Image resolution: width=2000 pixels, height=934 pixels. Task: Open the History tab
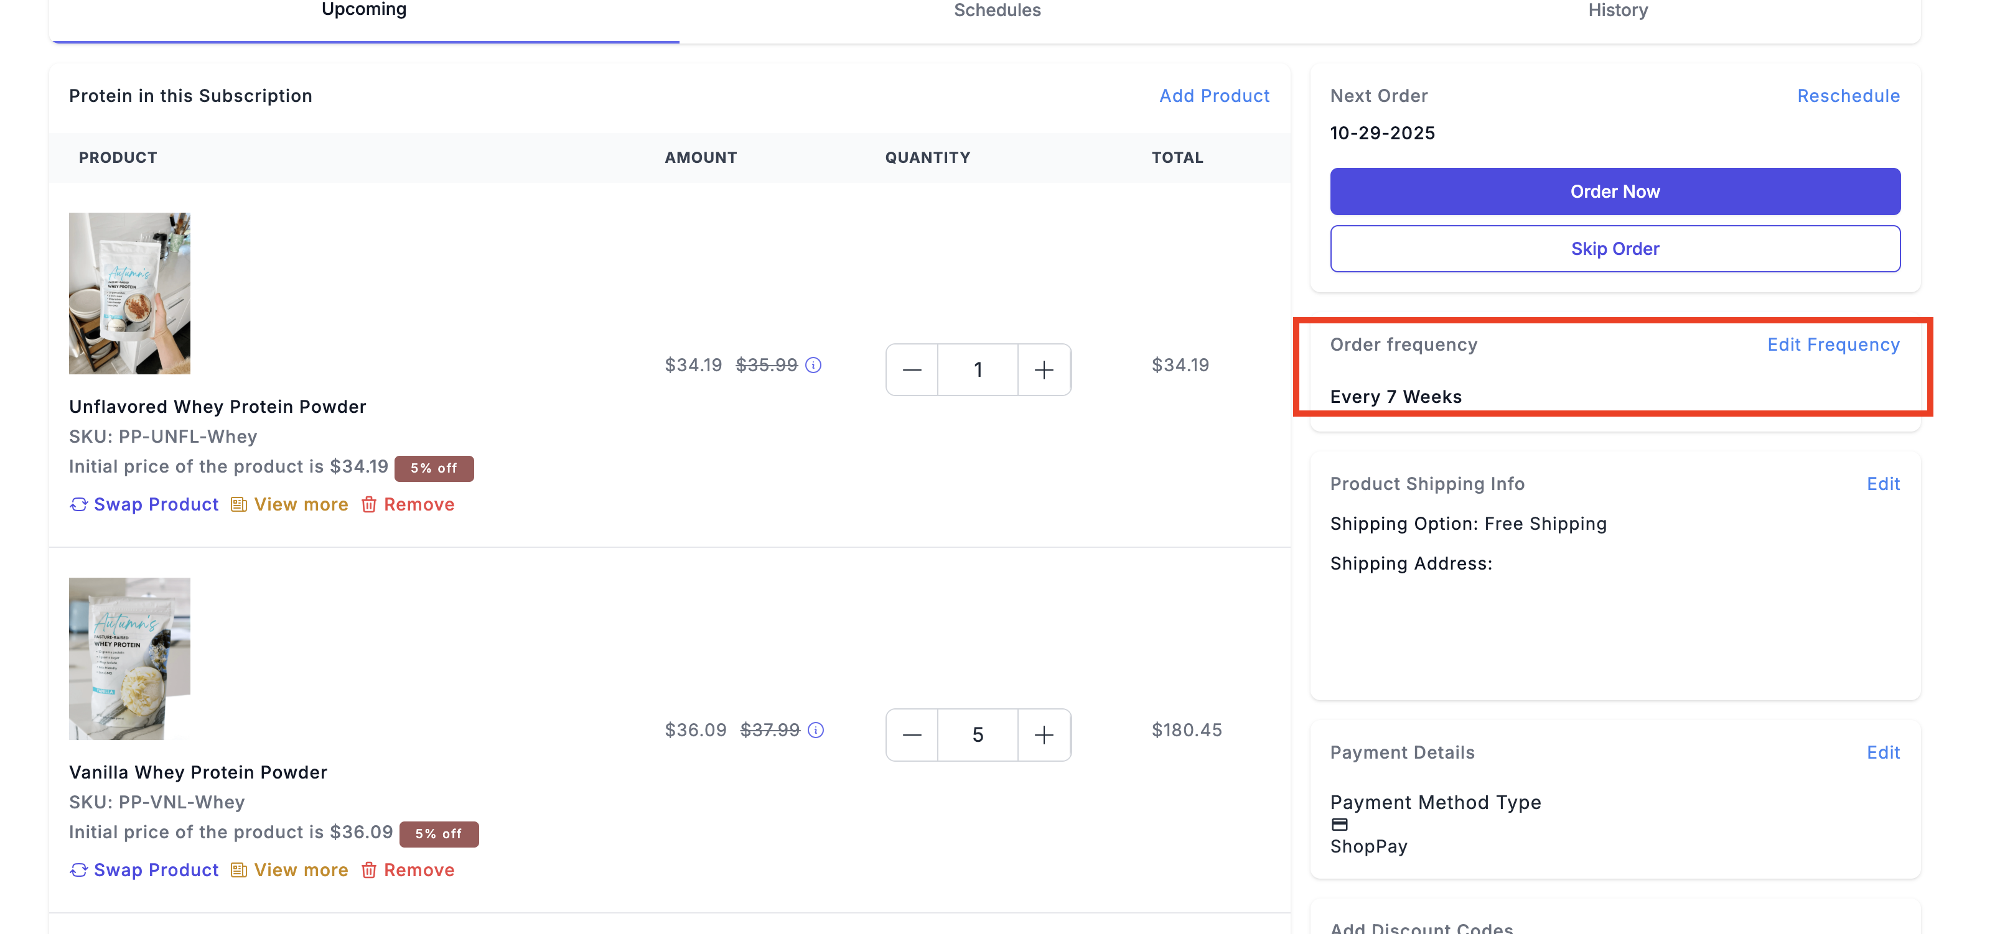(1617, 10)
